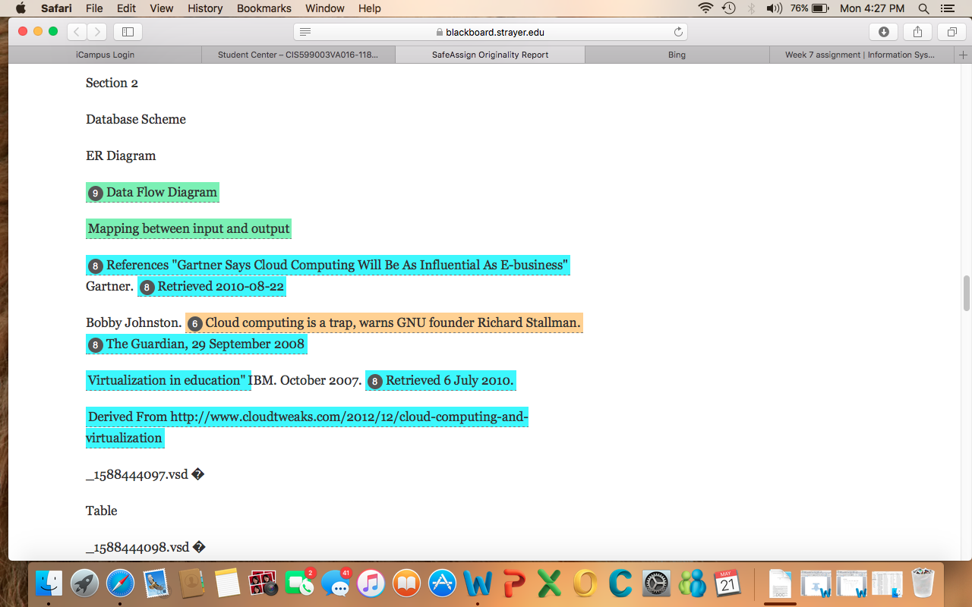Image resolution: width=972 pixels, height=607 pixels.
Task: Open Microsoft Excel from the Dock
Action: tap(549, 583)
